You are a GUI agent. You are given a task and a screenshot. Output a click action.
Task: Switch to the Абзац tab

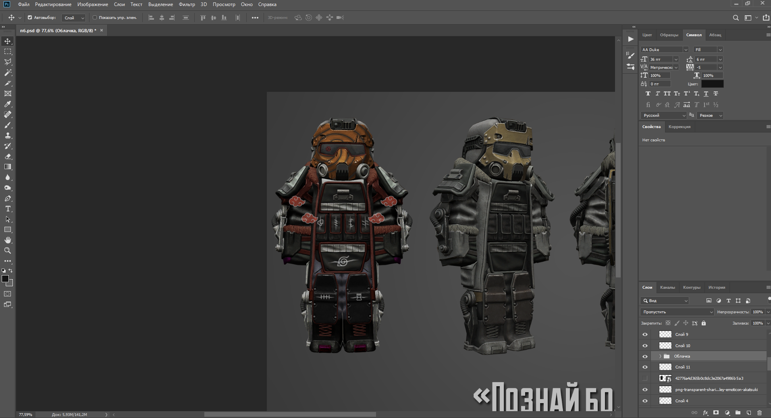[715, 35]
